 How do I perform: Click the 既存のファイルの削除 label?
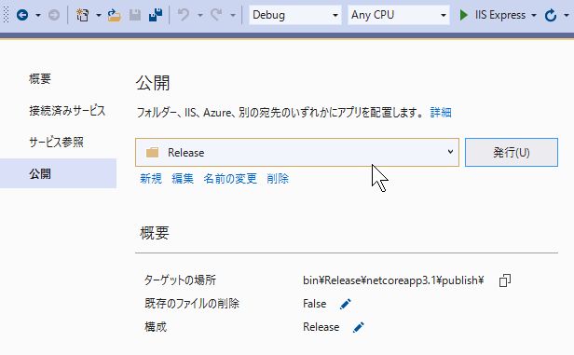(x=192, y=304)
